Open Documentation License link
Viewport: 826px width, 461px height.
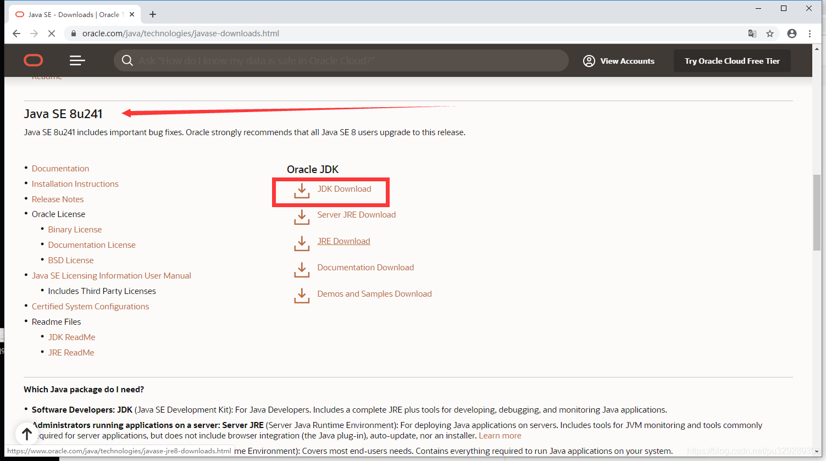pyautogui.click(x=92, y=245)
